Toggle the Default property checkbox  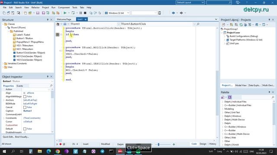pos(25,129)
